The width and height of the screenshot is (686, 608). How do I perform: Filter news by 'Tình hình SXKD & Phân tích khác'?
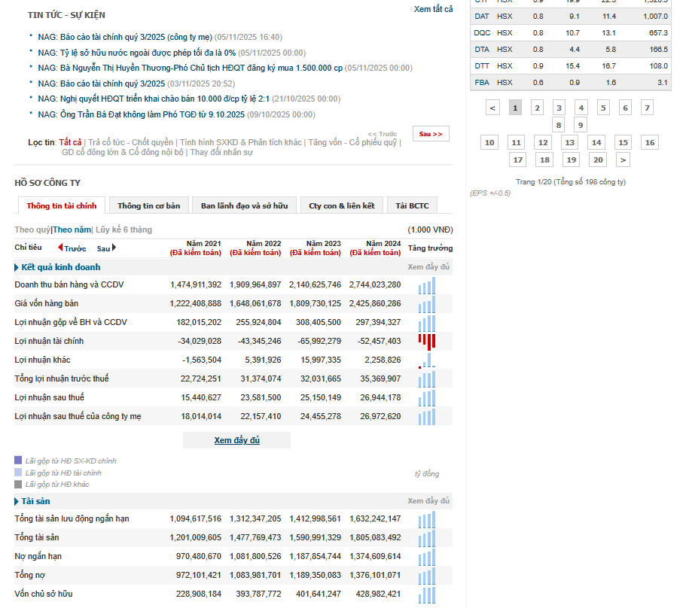point(241,142)
